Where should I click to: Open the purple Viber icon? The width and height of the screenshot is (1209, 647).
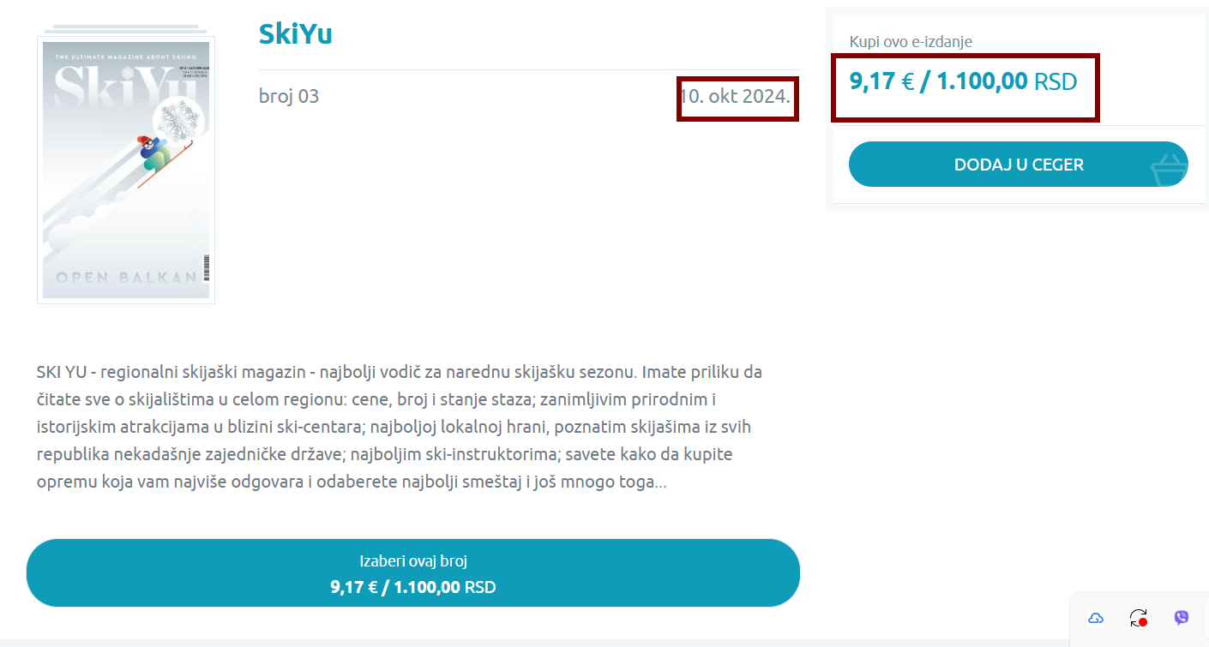pos(1182,618)
